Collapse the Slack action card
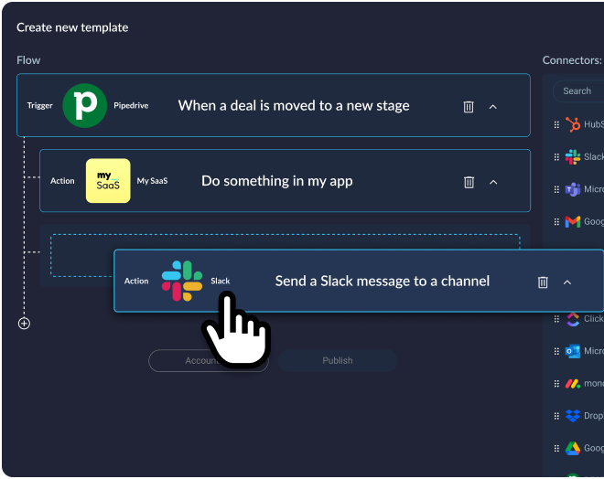The image size is (604, 479). 567,282
